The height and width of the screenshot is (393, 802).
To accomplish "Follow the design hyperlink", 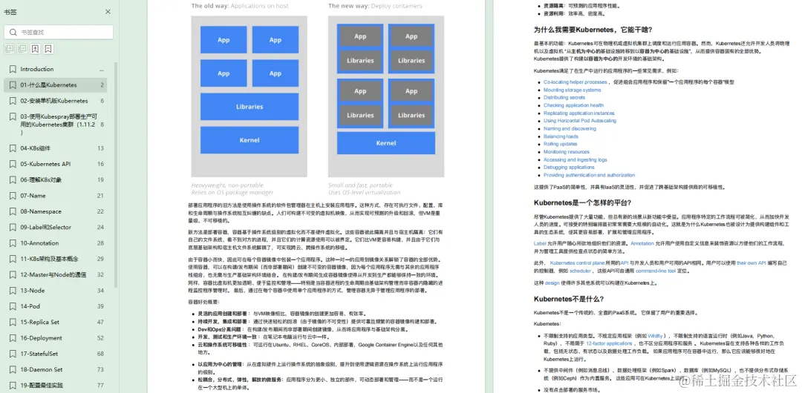I will [x=552, y=283].
